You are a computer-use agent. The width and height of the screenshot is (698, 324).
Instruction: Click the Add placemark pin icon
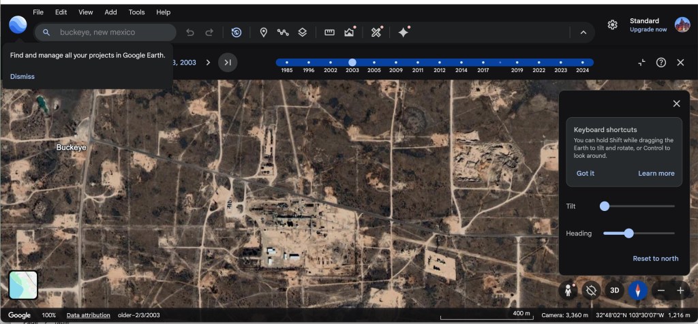(x=264, y=32)
